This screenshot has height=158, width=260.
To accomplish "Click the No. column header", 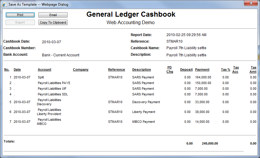I will pyautogui.click(x=7, y=69).
